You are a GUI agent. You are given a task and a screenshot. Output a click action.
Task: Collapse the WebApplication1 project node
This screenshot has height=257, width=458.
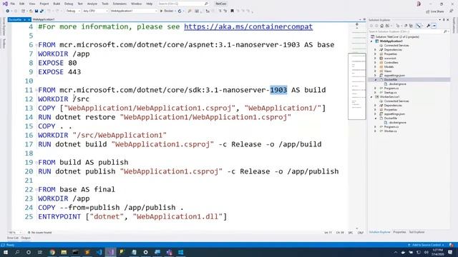click(371, 41)
